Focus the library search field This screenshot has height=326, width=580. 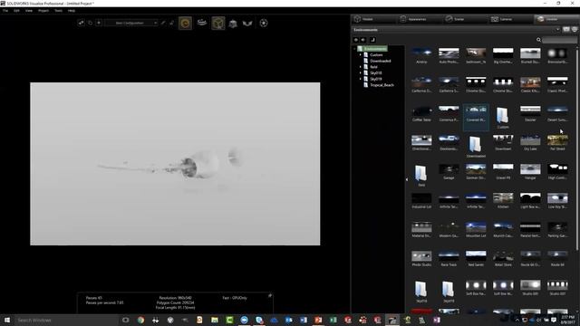(x=560, y=40)
